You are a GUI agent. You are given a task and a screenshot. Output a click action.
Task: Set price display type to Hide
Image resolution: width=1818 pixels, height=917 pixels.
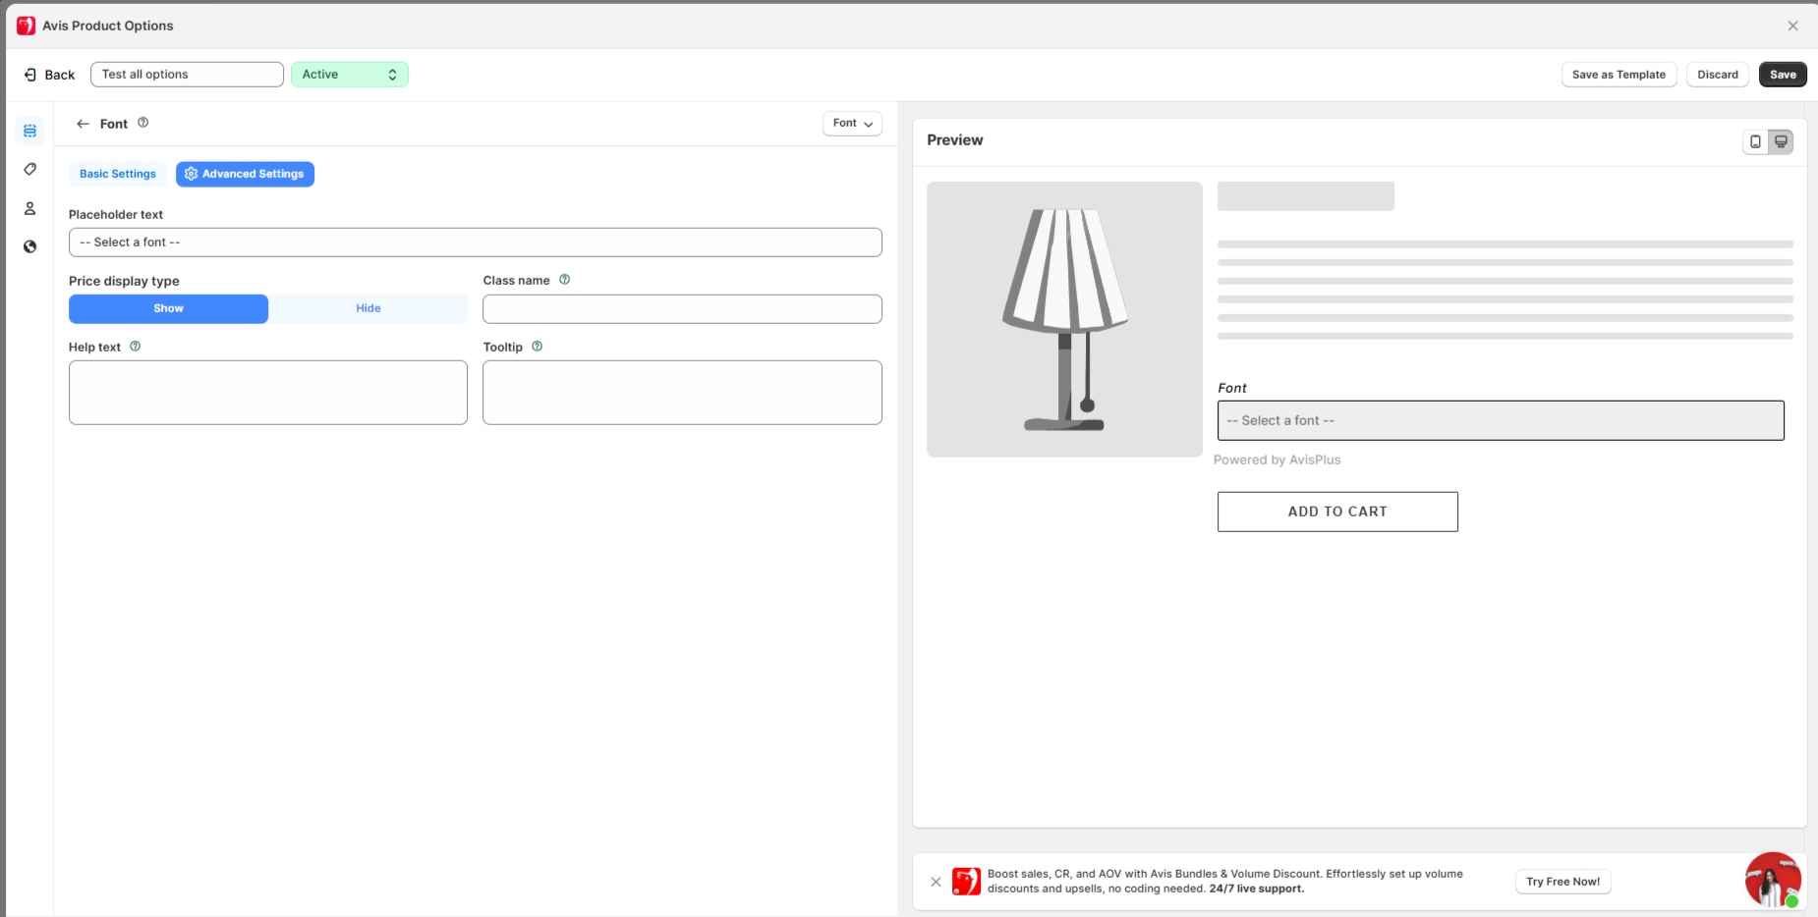coord(369,308)
